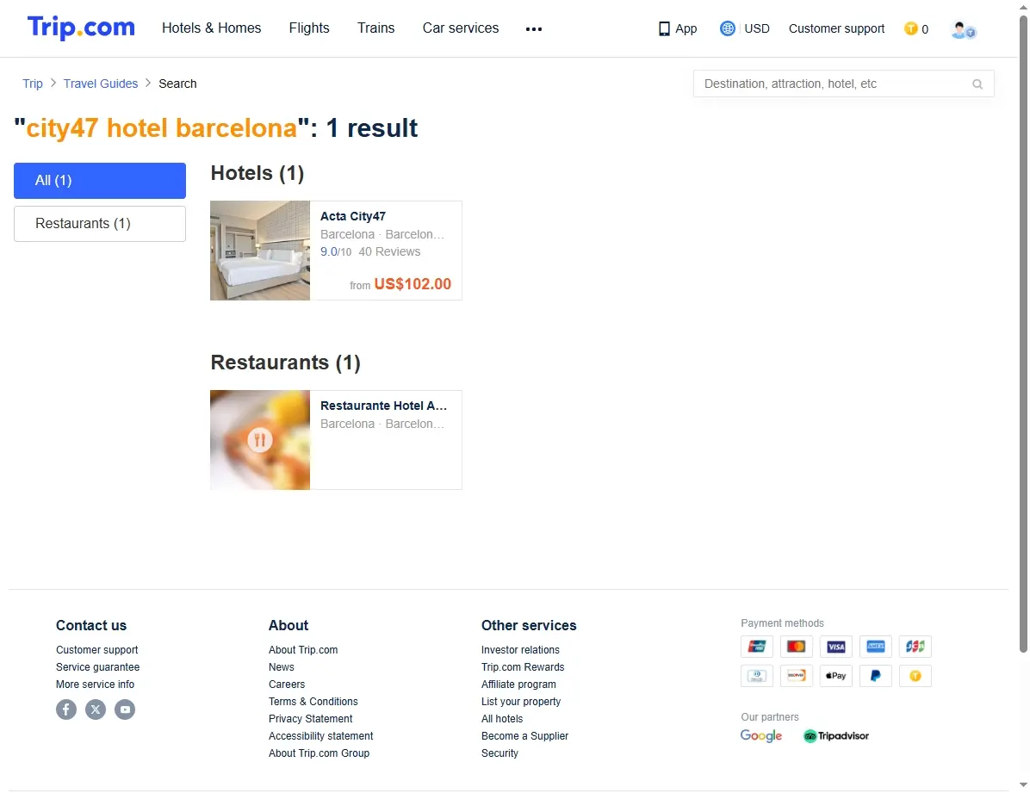Open Privacy Statement link
1030x793 pixels.
pos(310,719)
